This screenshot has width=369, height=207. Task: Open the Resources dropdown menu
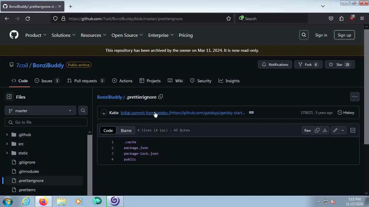93,35
